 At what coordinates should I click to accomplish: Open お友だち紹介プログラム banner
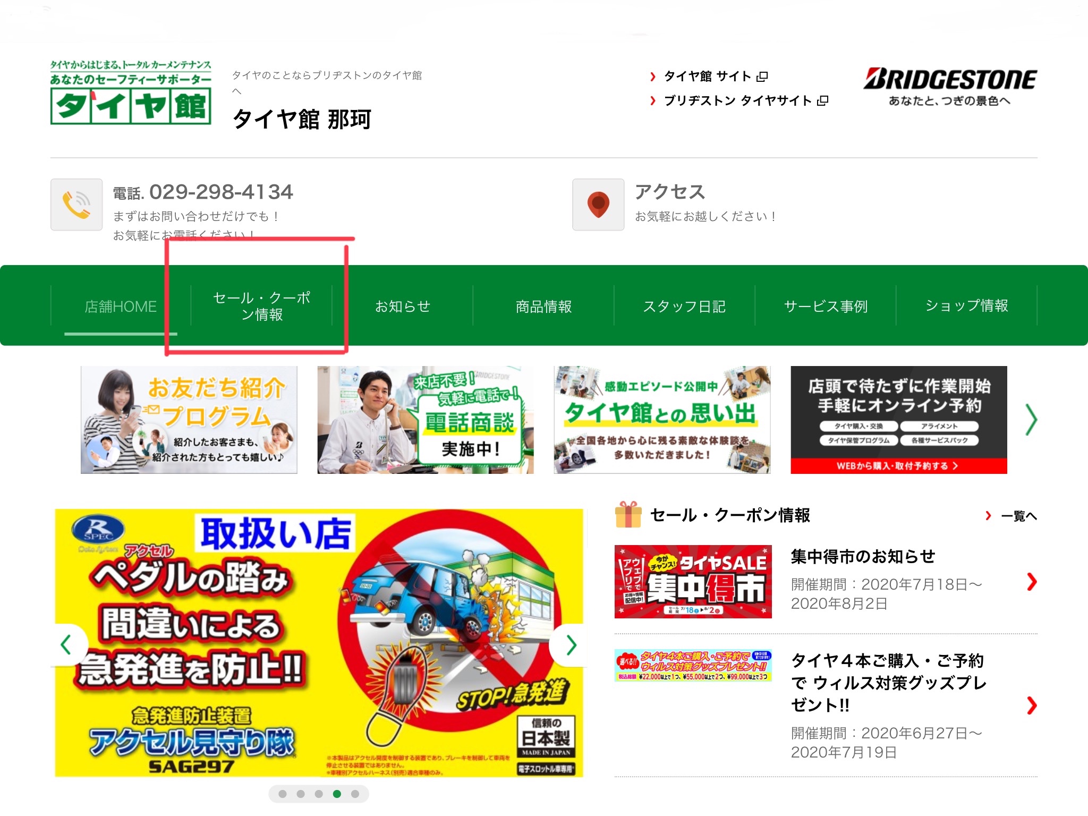click(189, 420)
